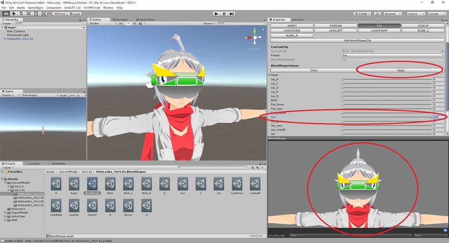The width and height of the screenshot is (449, 243).
Task: Select the Blink_L asset icon
Action: coord(128,184)
